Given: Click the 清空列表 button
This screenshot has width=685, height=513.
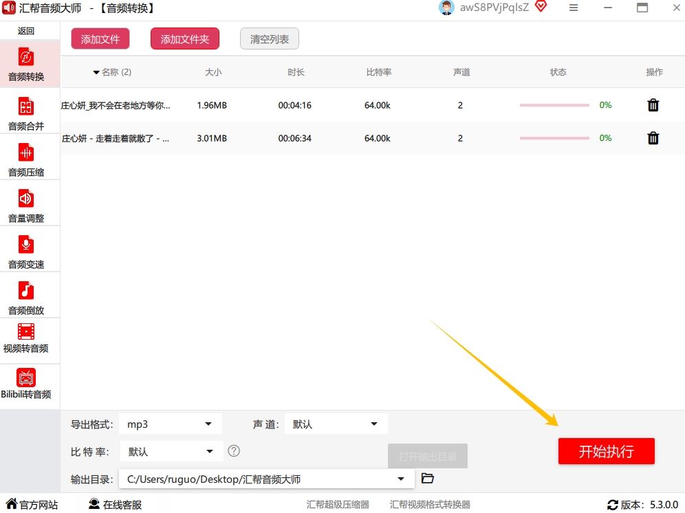Looking at the screenshot, I should 270,39.
